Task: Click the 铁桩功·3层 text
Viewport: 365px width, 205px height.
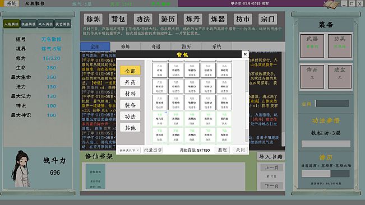Action: point(326,133)
